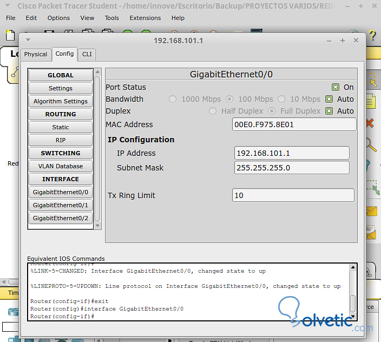Open the File menu
Viewport: 381px width, 342px height.
point(11,18)
